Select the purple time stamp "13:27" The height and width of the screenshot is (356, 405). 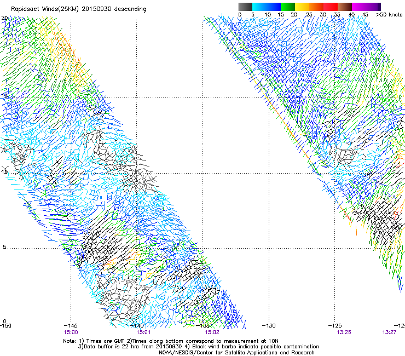[389, 332]
